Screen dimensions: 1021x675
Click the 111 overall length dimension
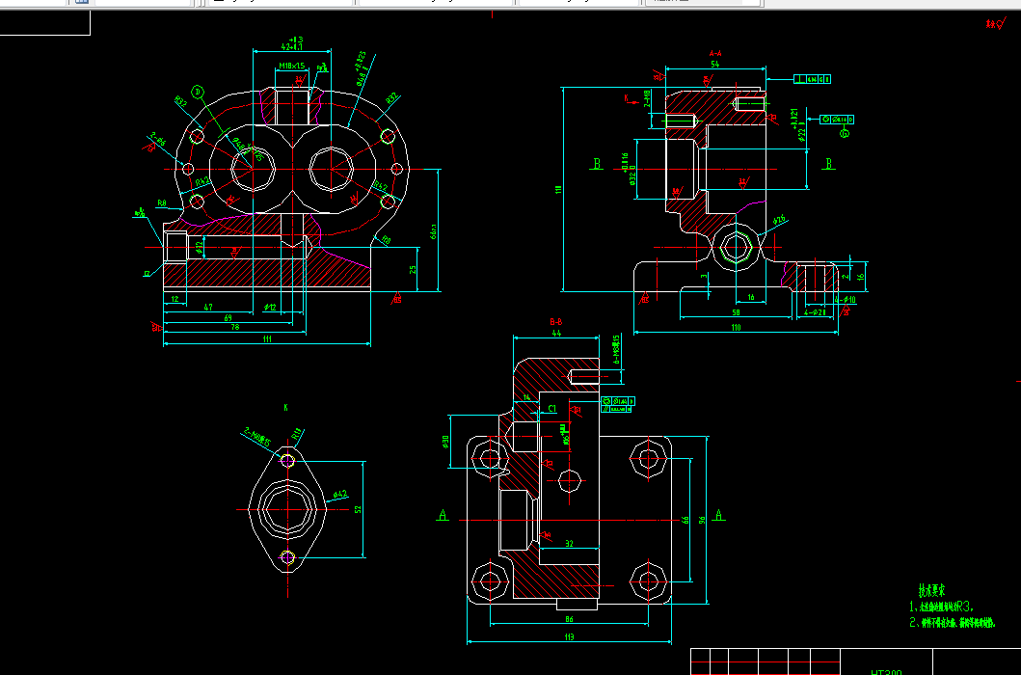267,338
